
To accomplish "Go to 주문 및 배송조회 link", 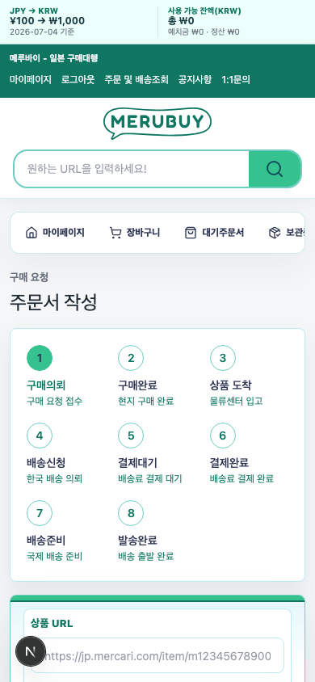I will (136, 80).
